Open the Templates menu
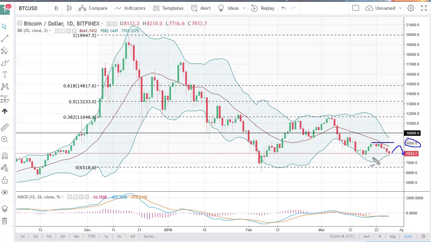This screenshot has height=242, width=431. (168, 8)
